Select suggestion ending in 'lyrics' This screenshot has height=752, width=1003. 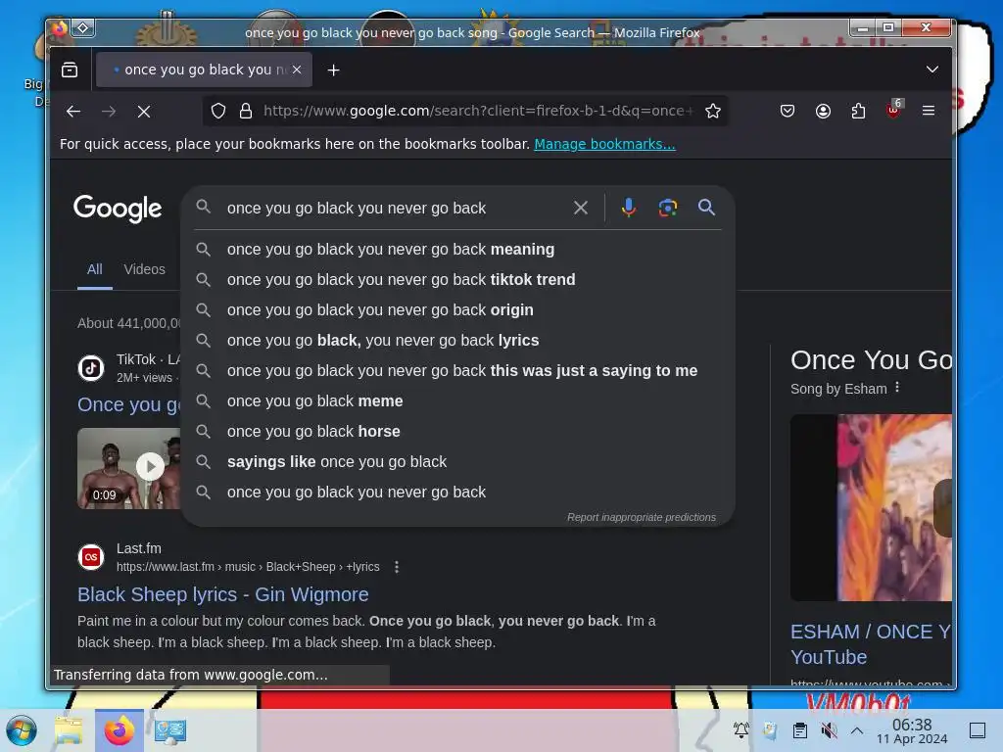pyautogui.click(x=458, y=340)
